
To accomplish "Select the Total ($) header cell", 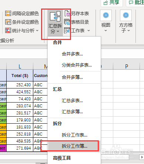I will [20, 76].
